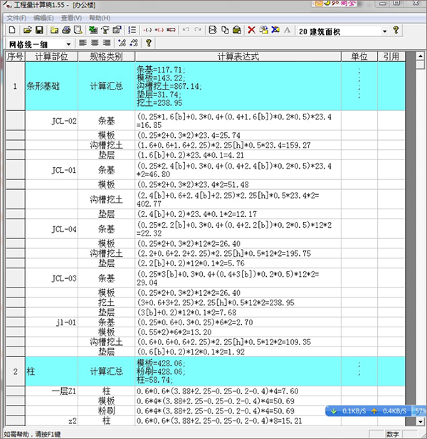Click the 规格类别 column header
Screen dimensions: 427x439
pyautogui.click(x=107, y=56)
